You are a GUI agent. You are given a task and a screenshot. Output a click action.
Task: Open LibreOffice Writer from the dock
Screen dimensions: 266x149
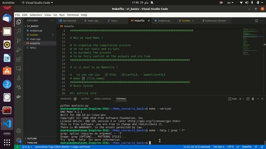[x=7, y=58]
